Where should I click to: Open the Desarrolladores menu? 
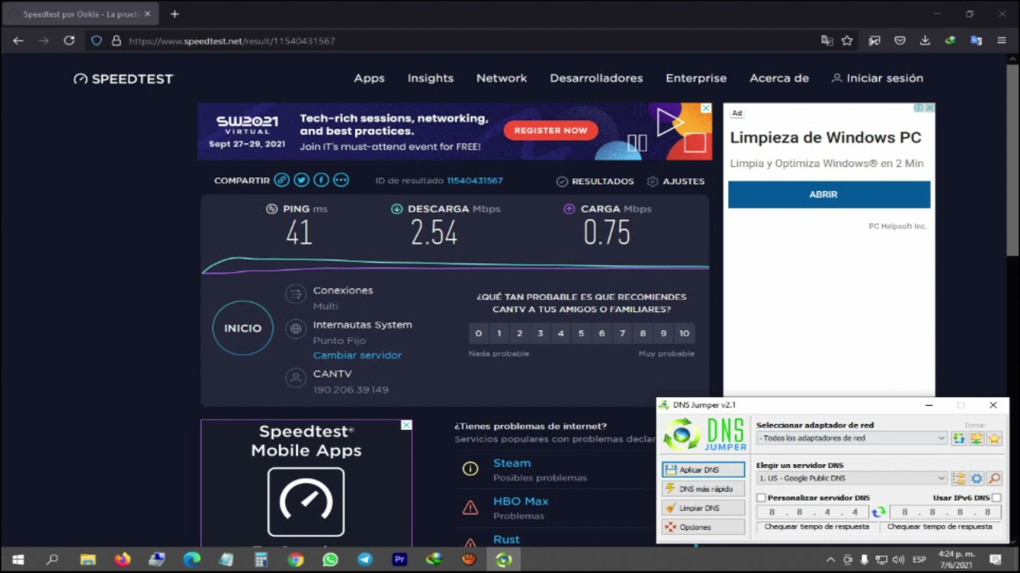coord(596,78)
